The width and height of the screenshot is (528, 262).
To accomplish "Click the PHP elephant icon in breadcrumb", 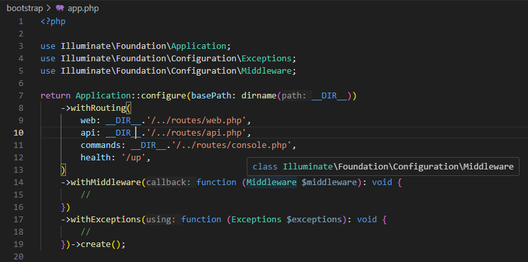I will coord(60,9).
